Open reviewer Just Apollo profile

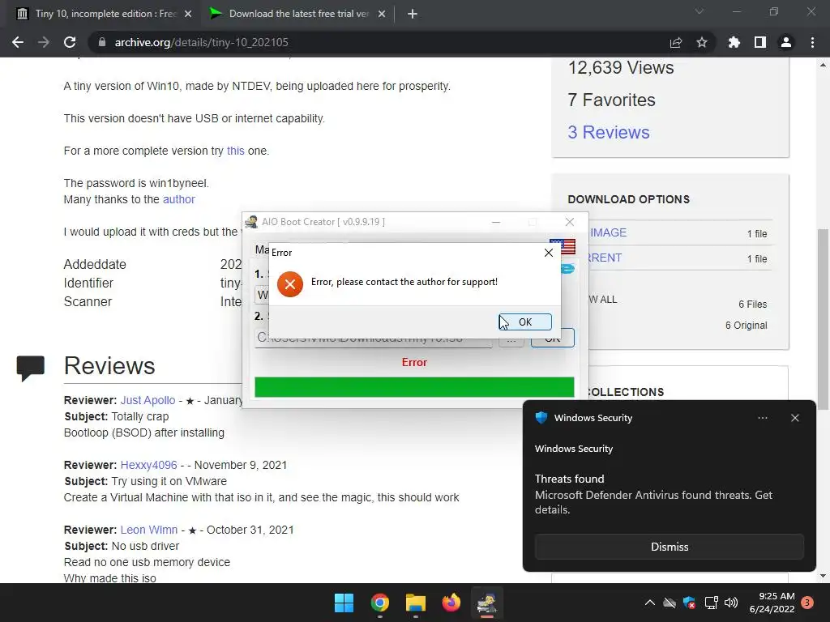pyautogui.click(x=148, y=400)
